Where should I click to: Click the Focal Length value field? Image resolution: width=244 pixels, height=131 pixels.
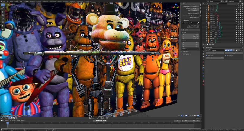tap(194, 6)
